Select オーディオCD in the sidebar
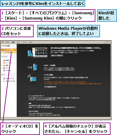This screenshot has height=135, width=117. pyautogui.click(x=9, y=52)
